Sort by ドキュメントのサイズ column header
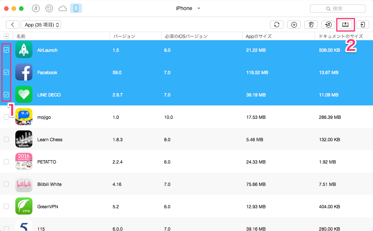373x231 pixels. (x=344, y=36)
